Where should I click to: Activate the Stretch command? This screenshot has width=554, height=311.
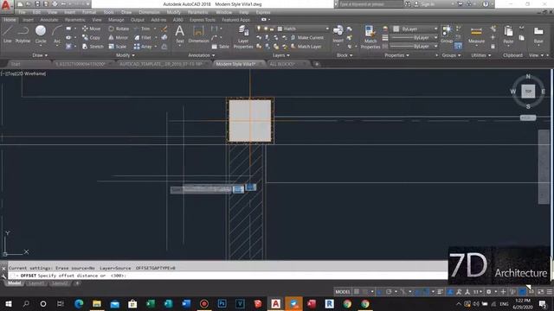(x=93, y=46)
